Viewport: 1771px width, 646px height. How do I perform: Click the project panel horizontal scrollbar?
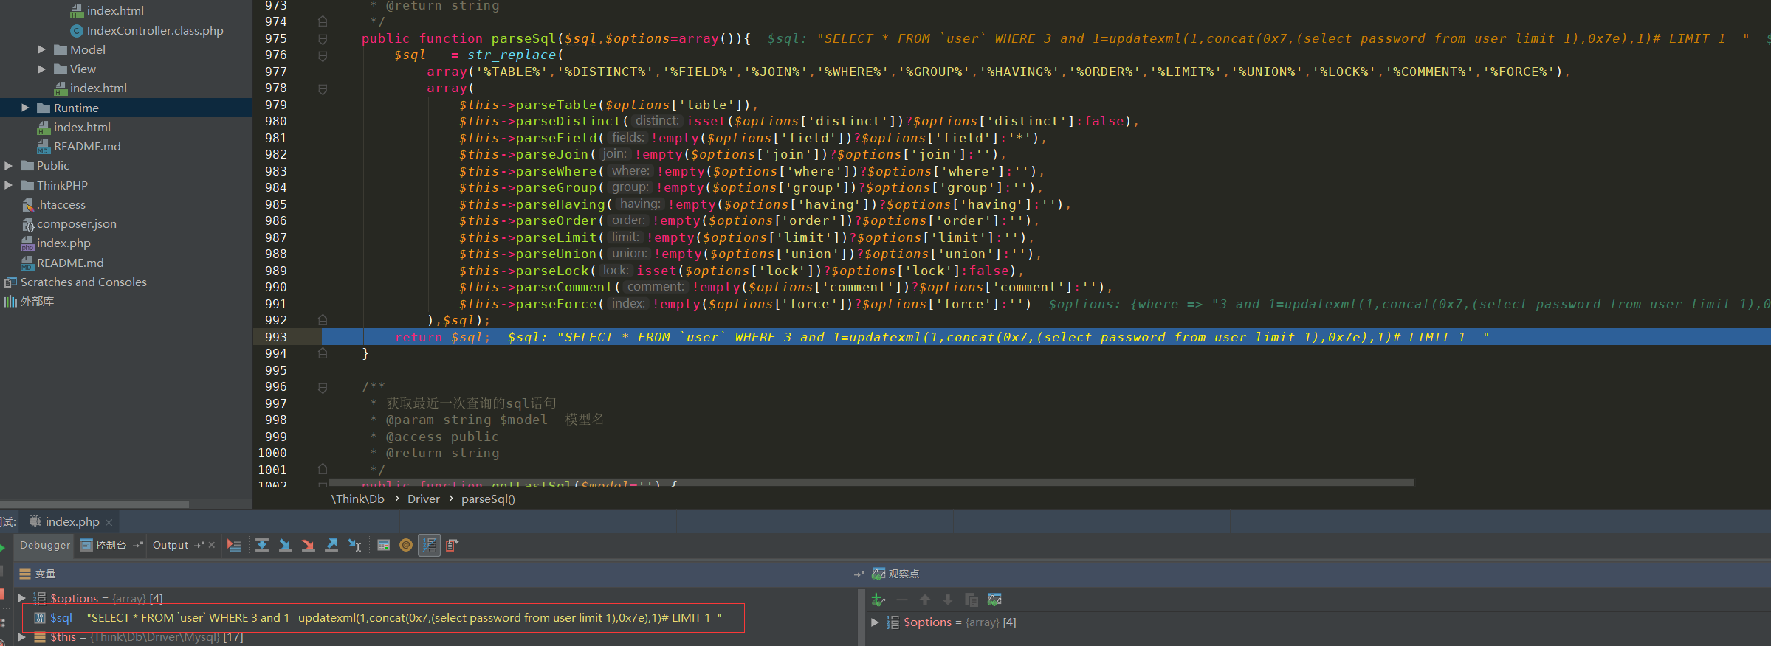94,504
